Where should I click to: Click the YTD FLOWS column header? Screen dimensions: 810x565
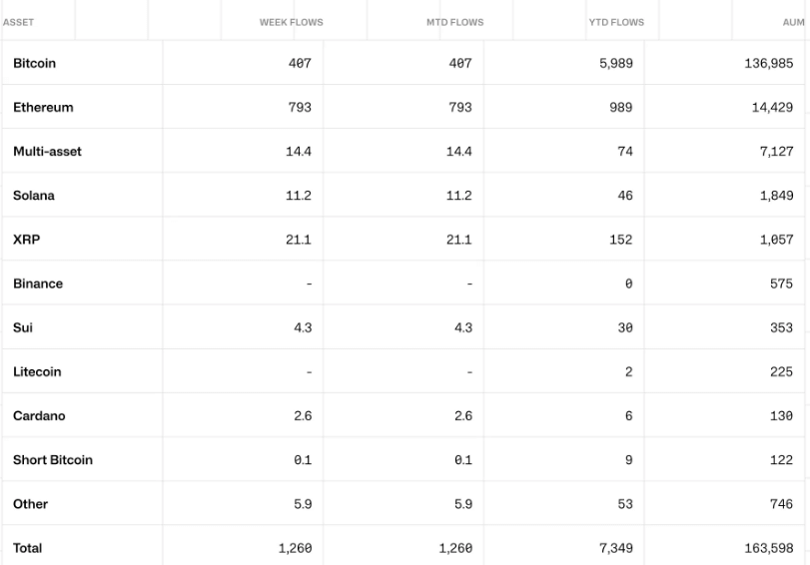click(x=616, y=22)
